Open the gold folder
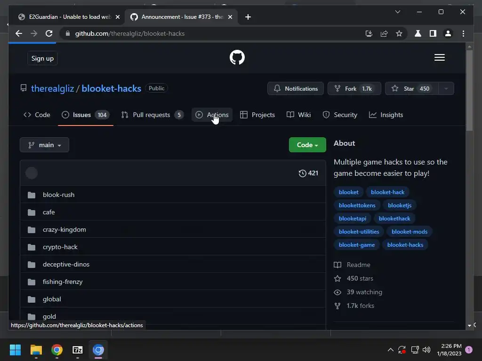 pyautogui.click(x=49, y=316)
